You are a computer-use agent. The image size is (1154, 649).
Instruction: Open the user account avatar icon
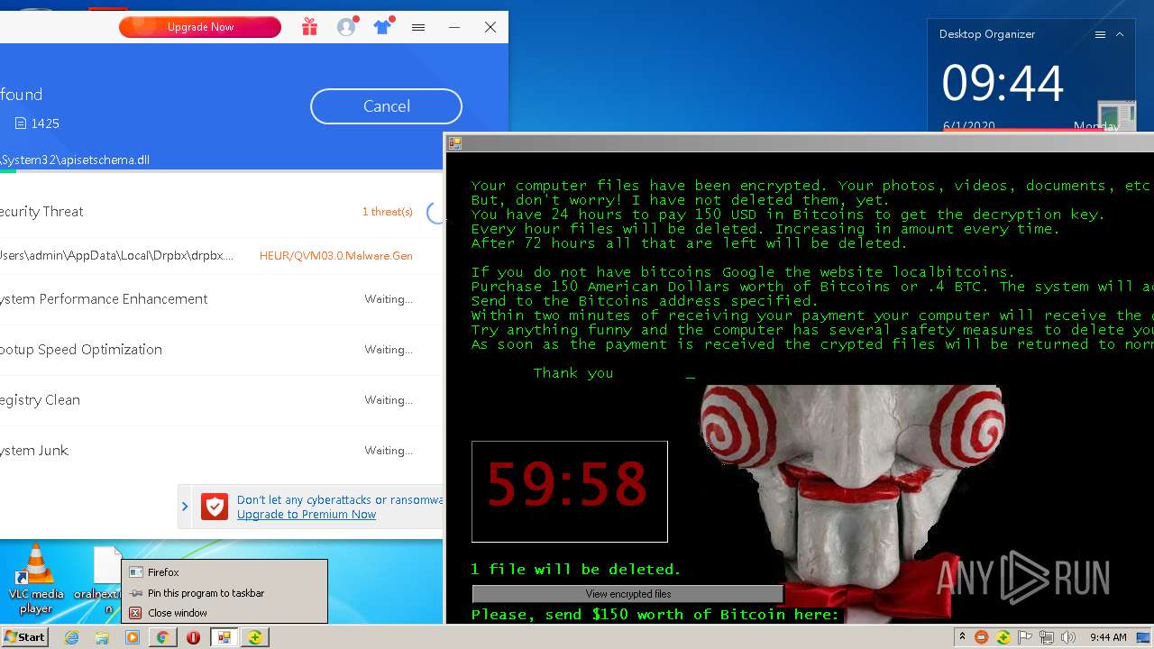(346, 27)
